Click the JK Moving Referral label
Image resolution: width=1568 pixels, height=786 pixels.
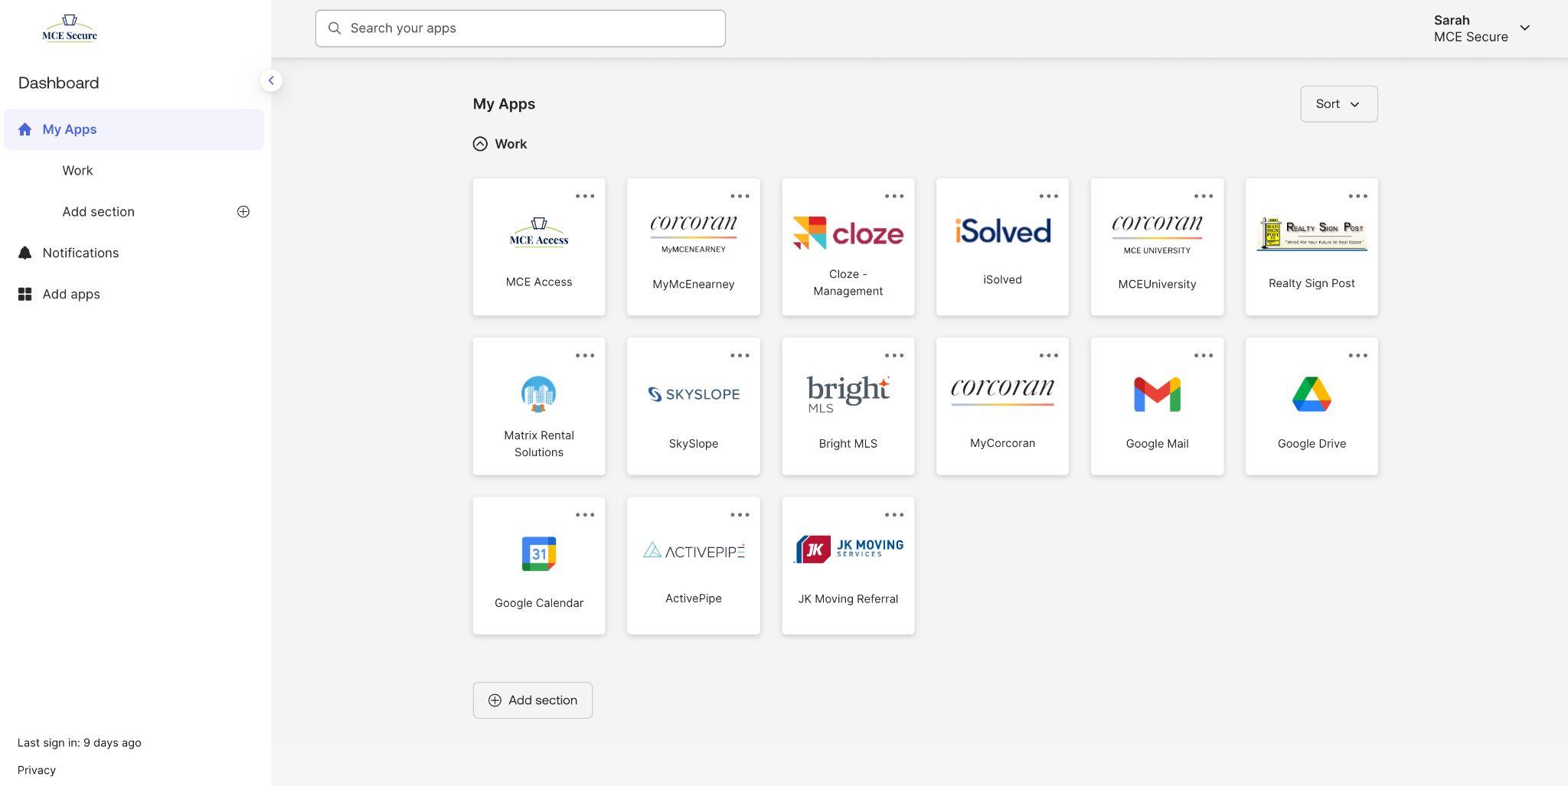coord(848,599)
